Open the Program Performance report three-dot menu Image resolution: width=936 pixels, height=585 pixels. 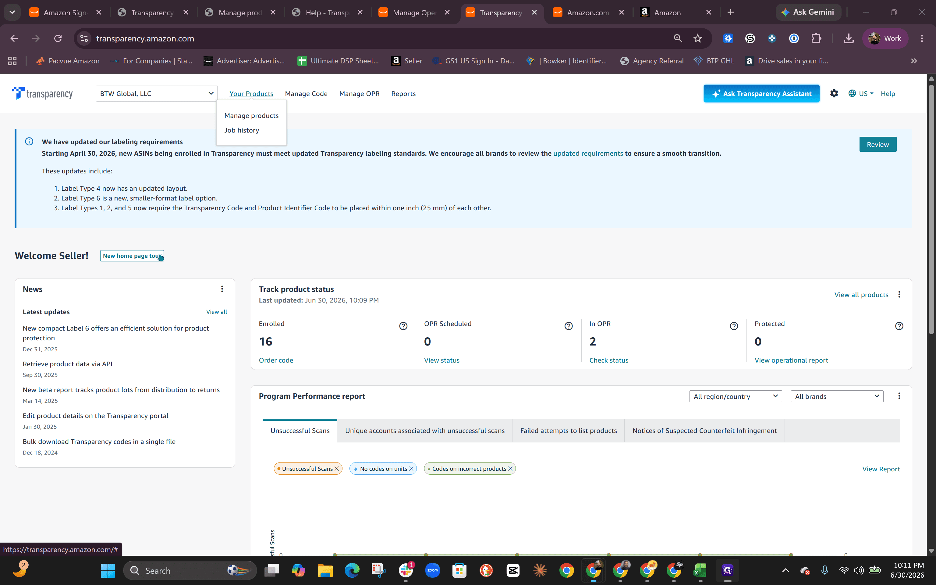click(x=899, y=396)
